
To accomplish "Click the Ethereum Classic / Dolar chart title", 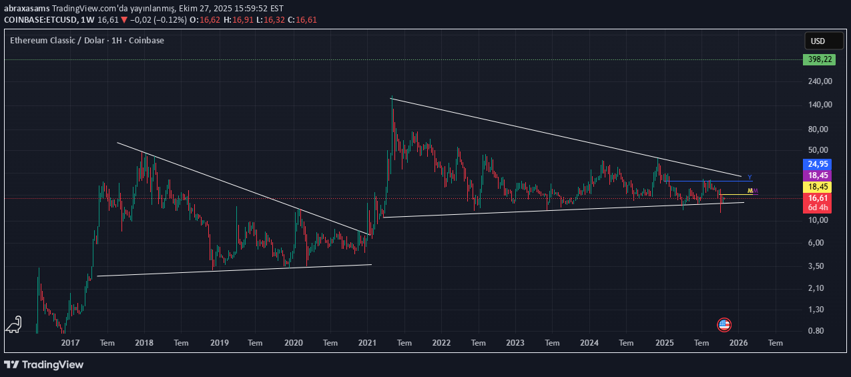I will pyautogui.click(x=87, y=40).
